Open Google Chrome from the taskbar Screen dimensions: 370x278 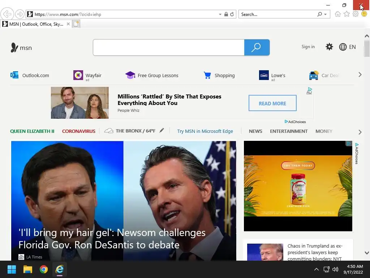(44, 269)
